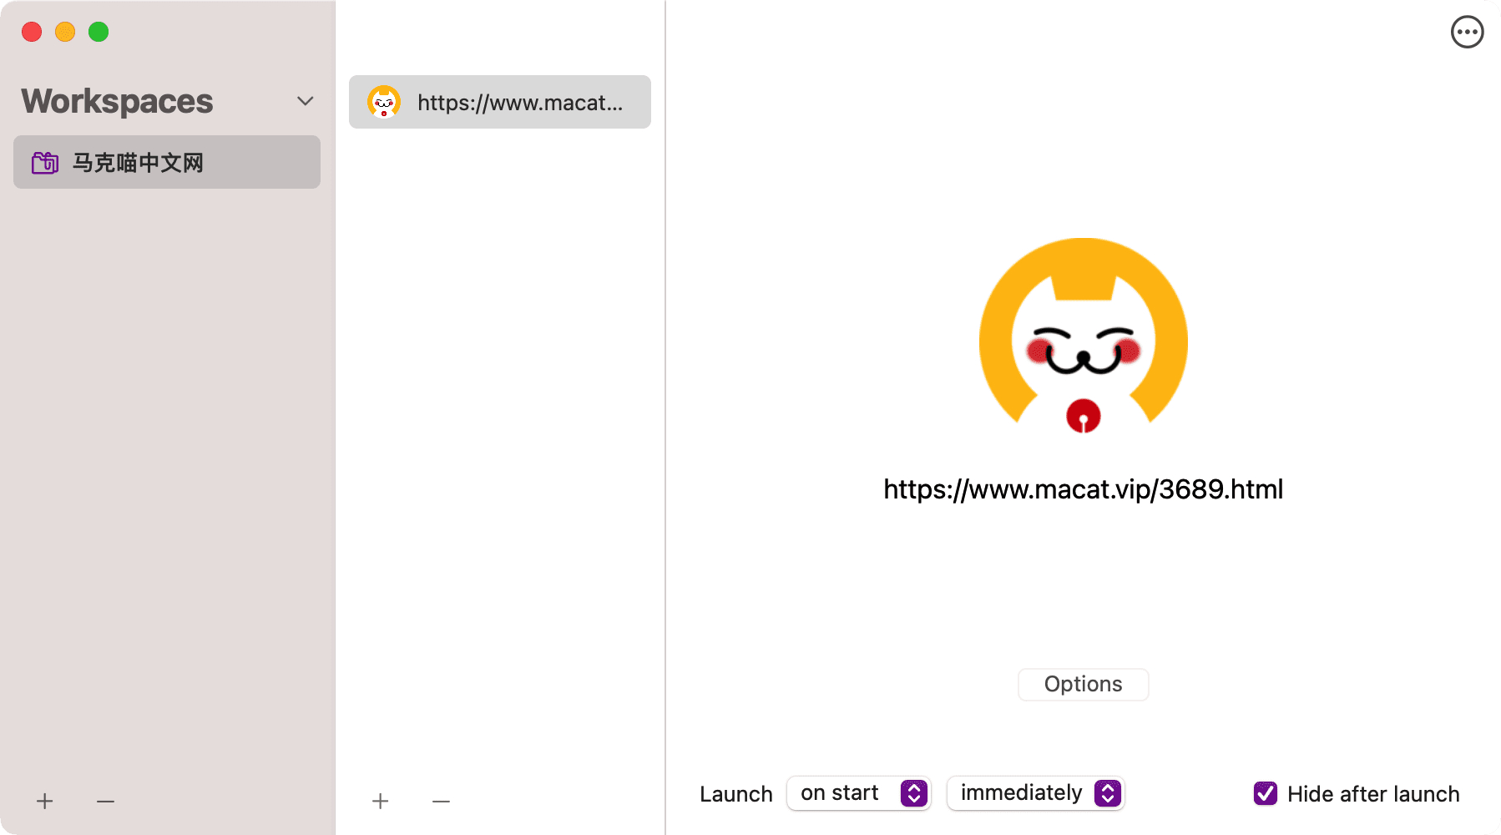The height and width of the screenshot is (835, 1501).
Task: Maximize the window with the green button
Action: point(99,32)
